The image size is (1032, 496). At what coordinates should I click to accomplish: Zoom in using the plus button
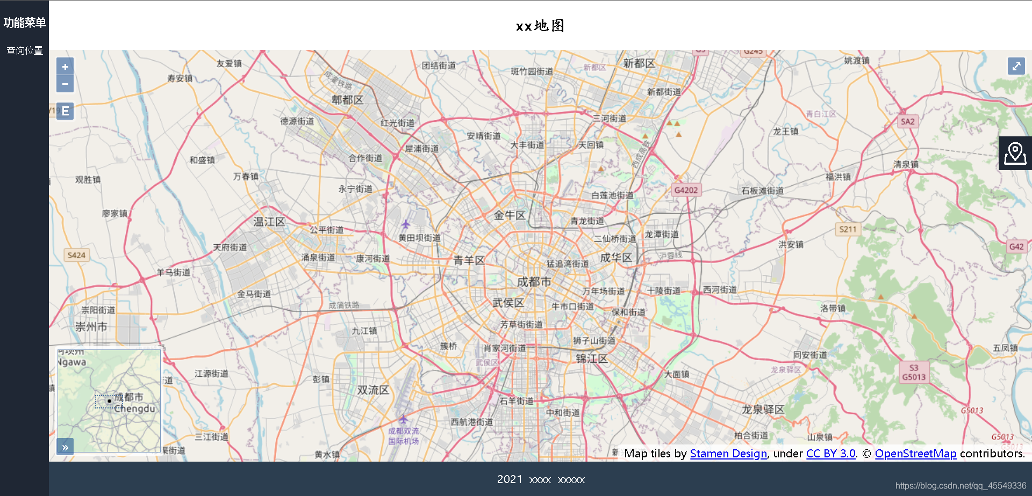(x=64, y=66)
